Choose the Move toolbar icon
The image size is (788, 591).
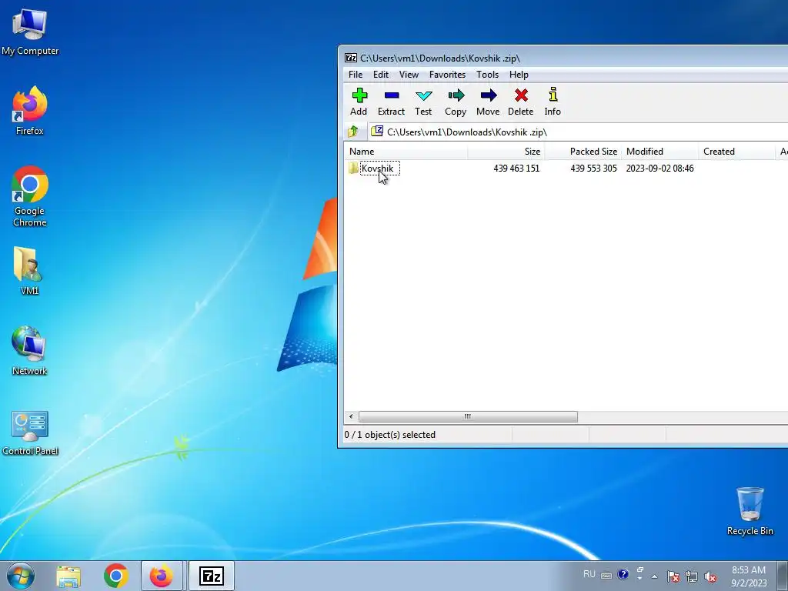[x=488, y=102]
